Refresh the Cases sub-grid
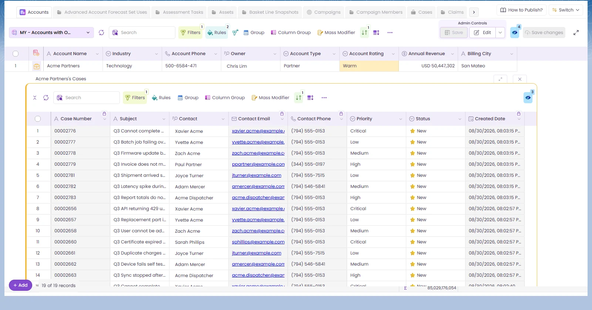Image resolution: width=592 pixels, height=310 pixels. coord(46,98)
